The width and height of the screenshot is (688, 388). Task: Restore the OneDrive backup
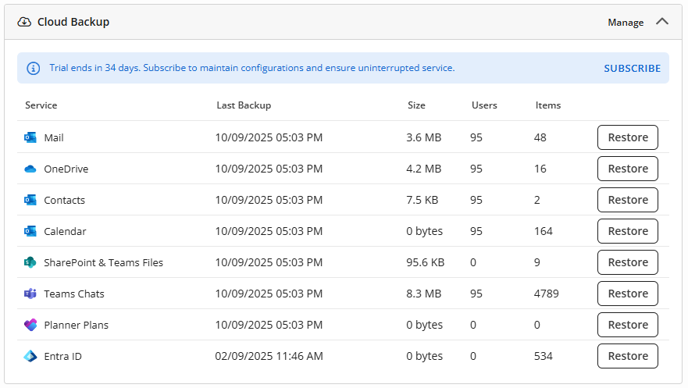pos(628,169)
